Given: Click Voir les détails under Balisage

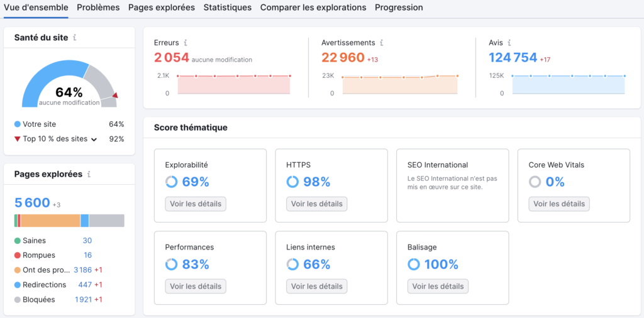Looking at the screenshot, I should (438, 287).
